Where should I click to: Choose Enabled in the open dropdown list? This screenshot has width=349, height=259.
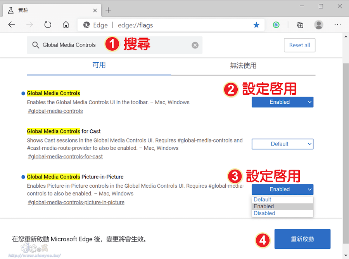(x=282, y=206)
